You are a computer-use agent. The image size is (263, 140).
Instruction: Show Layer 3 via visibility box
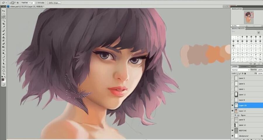click(x=233, y=78)
